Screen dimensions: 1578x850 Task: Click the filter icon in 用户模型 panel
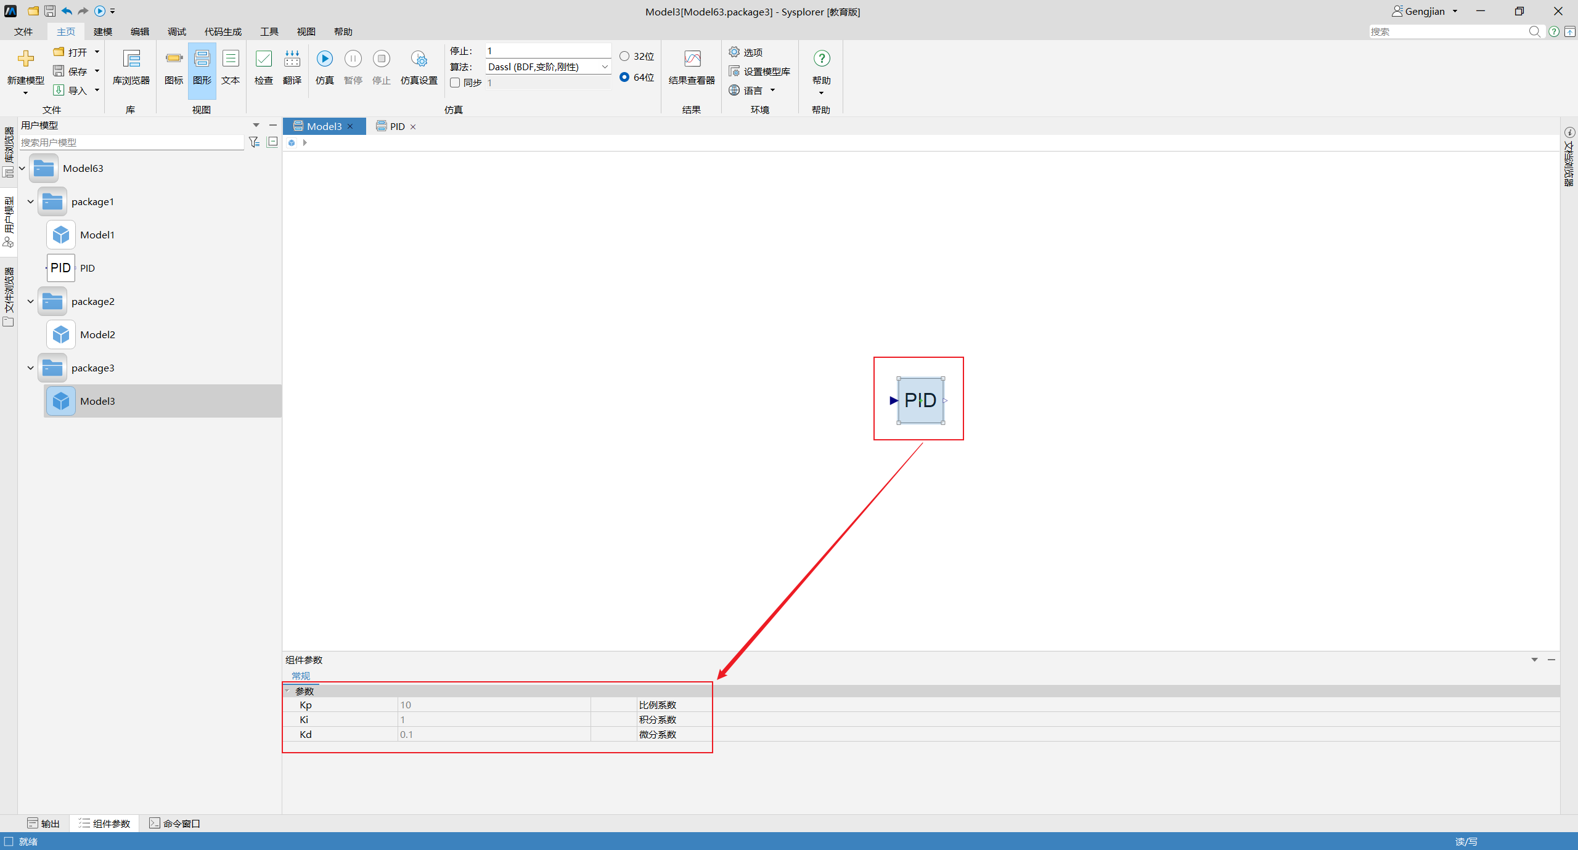tap(254, 142)
